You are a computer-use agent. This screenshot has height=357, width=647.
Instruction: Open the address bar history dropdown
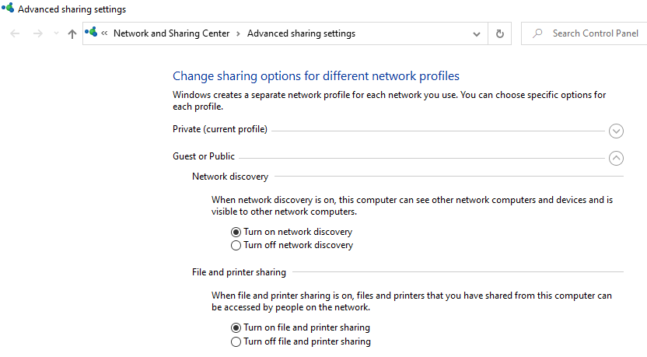[477, 34]
